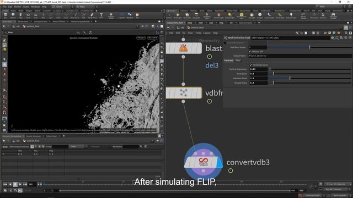Play the timeline forward
353x198 pixels.
(x=20, y=184)
